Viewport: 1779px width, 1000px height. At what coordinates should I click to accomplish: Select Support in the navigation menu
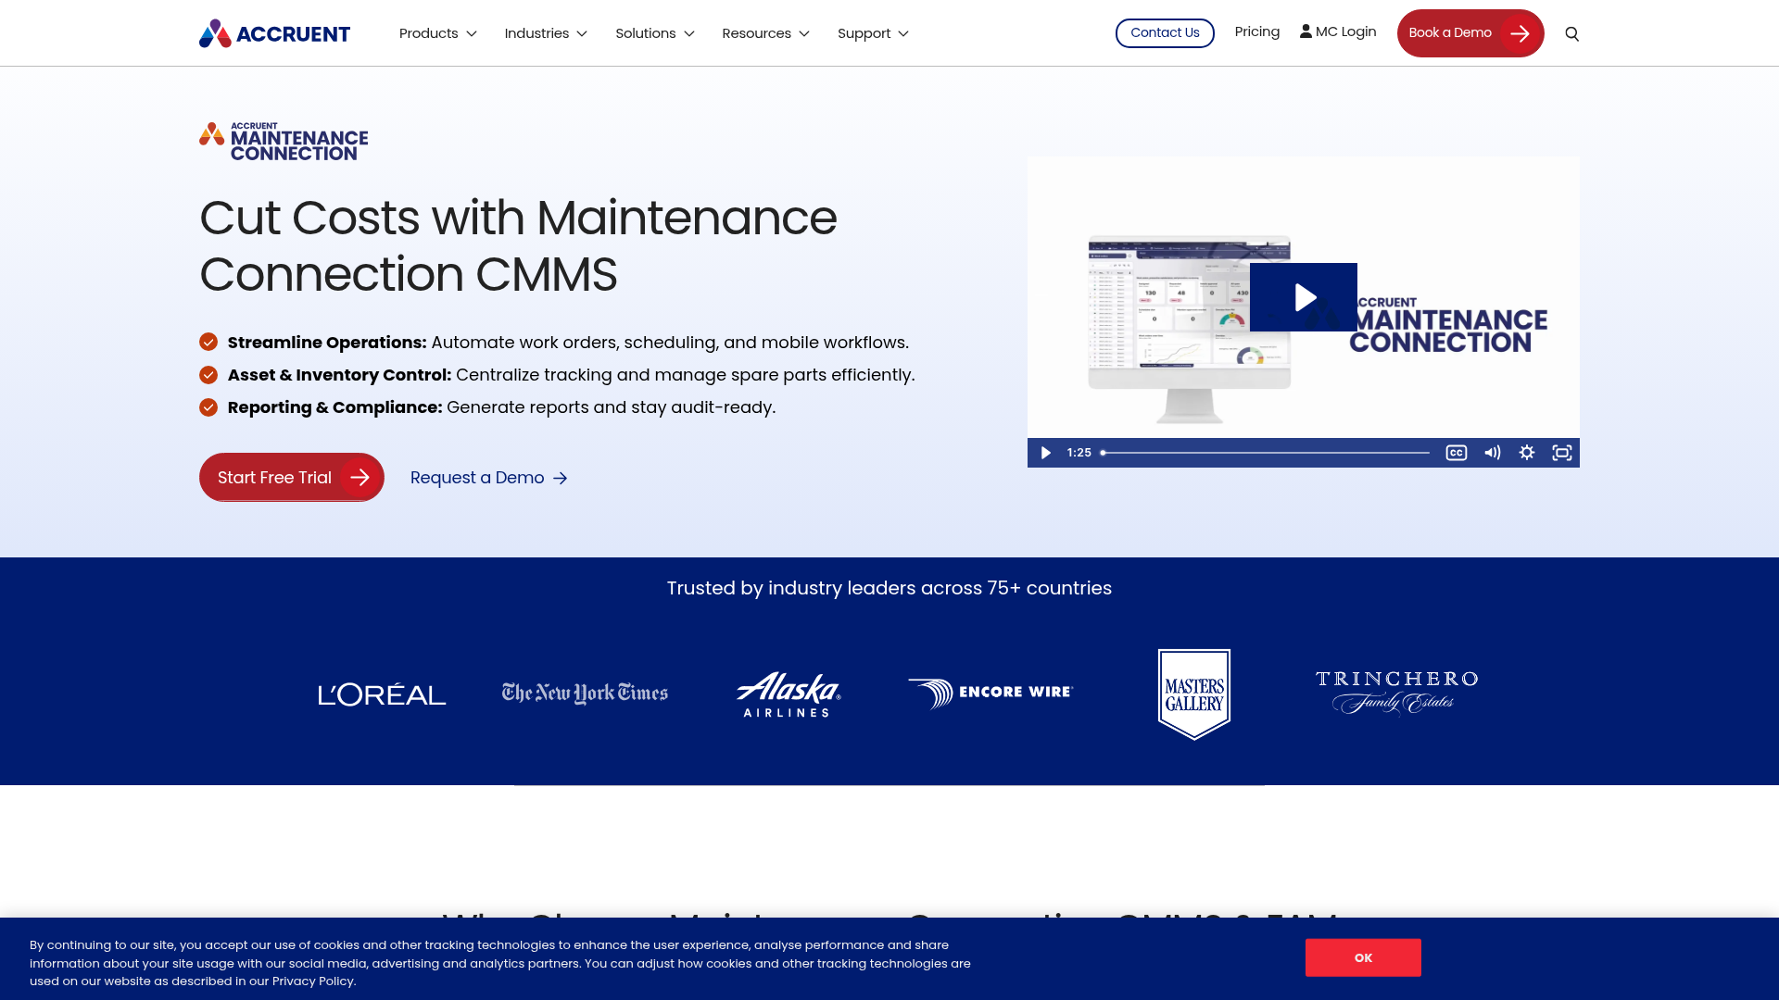tap(872, 32)
